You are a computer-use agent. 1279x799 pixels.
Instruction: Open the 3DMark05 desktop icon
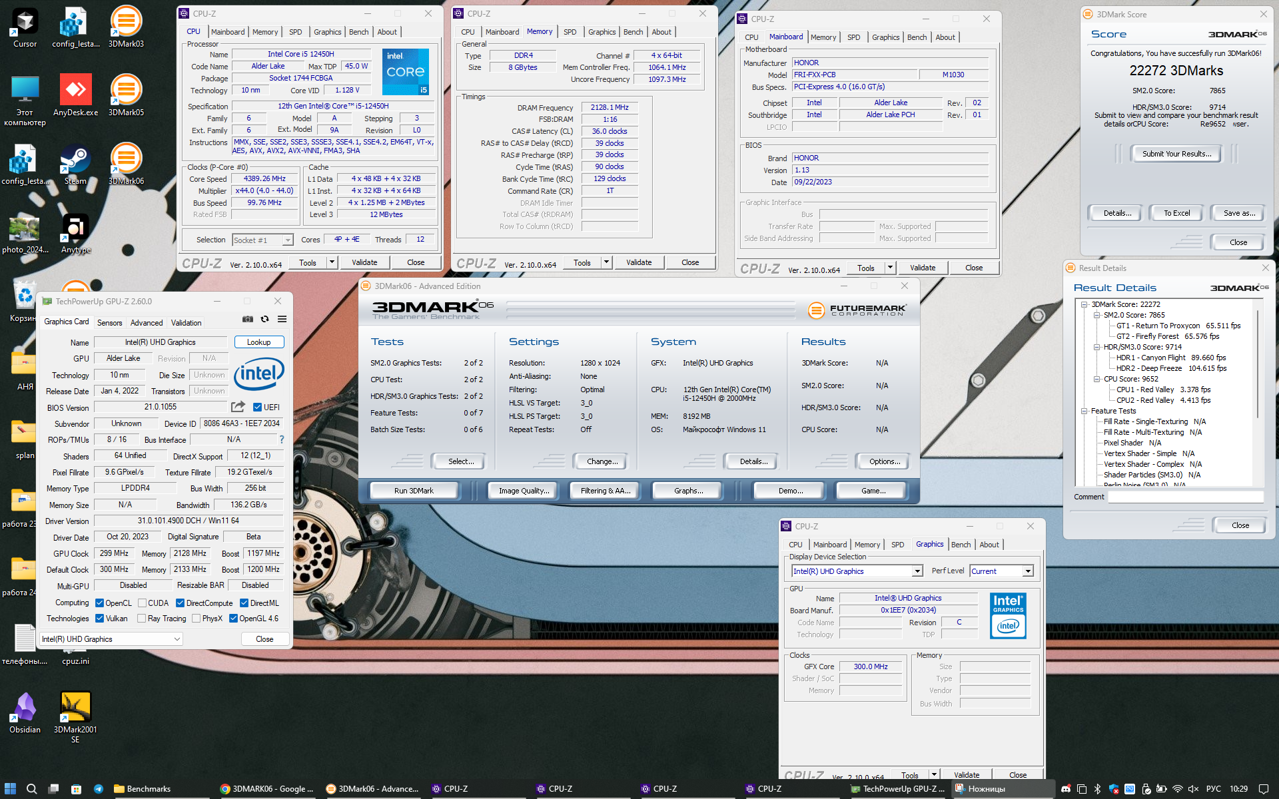(126, 96)
